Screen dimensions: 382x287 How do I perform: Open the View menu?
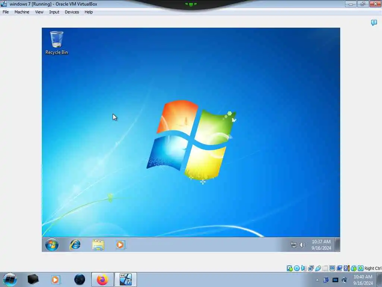[x=39, y=12]
